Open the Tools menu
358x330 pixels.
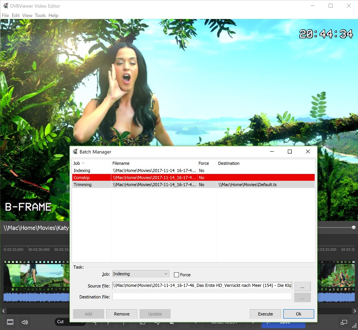40,15
